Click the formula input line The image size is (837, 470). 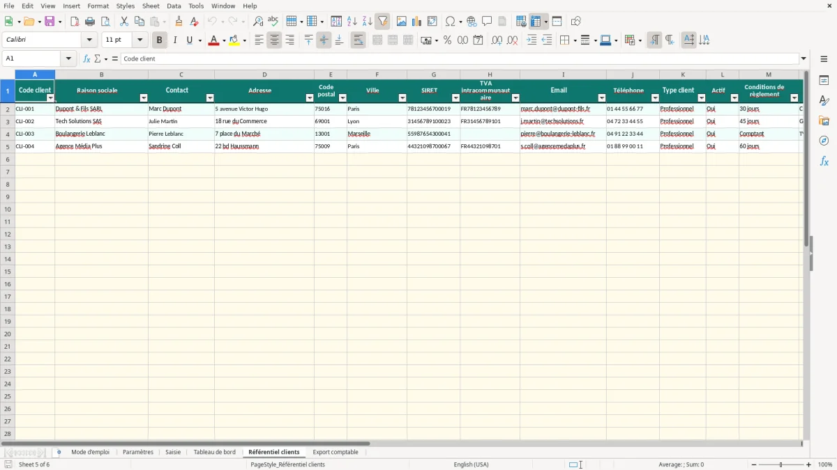click(x=460, y=58)
